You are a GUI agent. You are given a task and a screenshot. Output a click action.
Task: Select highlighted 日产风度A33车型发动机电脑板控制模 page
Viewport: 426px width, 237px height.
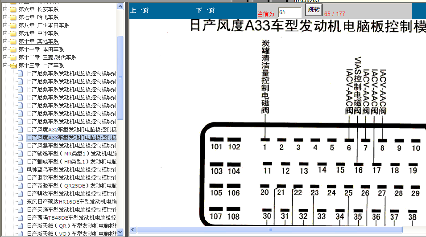pyautogui.click(x=71, y=137)
